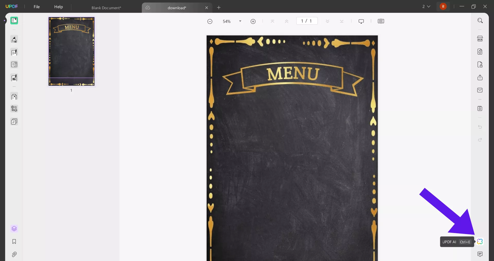Save as other using the disk icon
Image resolution: width=494 pixels, height=261 pixels.
[x=480, y=108]
